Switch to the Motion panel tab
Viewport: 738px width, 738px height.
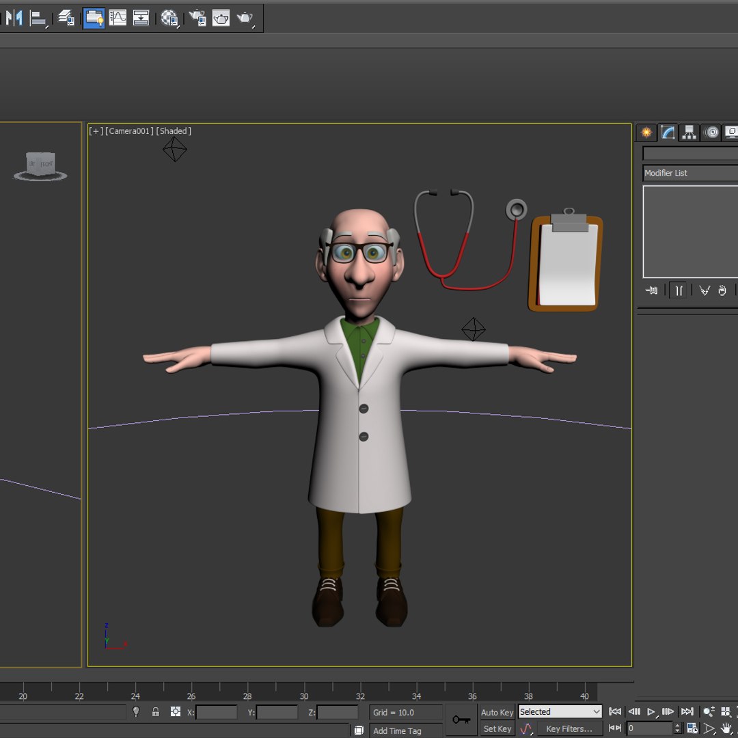pyautogui.click(x=711, y=133)
